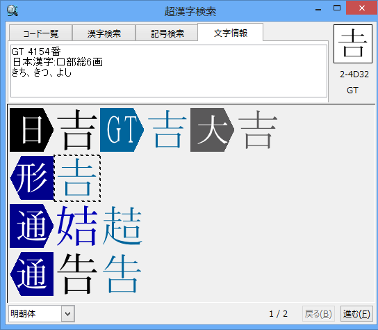Select the dotted-outlined 吉 variant glyph
Viewport: 378px width, 330px height.
[x=77, y=178]
